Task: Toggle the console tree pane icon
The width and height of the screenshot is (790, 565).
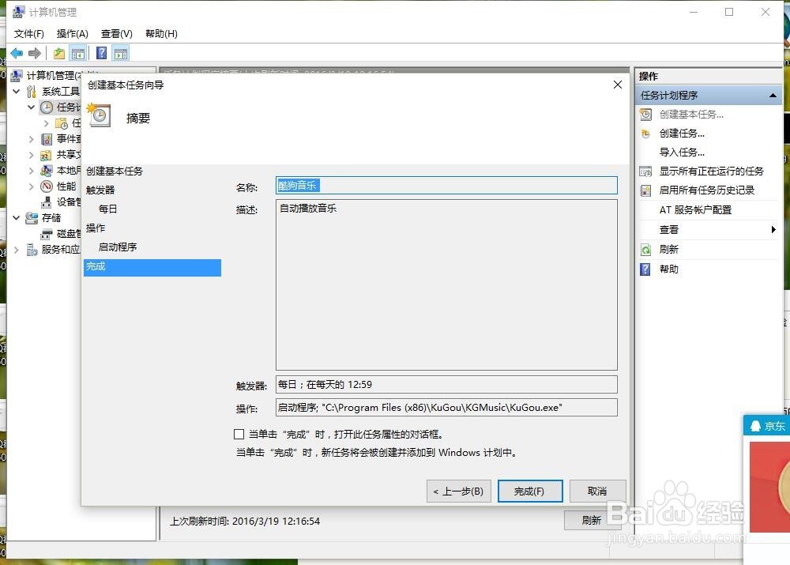Action: pyautogui.click(x=78, y=53)
